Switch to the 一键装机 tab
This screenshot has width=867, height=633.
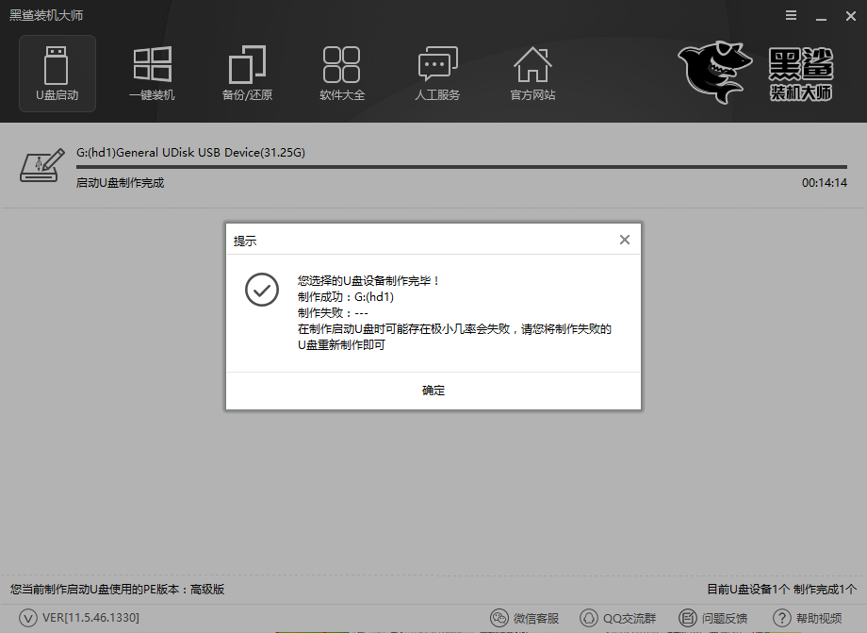(x=152, y=72)
